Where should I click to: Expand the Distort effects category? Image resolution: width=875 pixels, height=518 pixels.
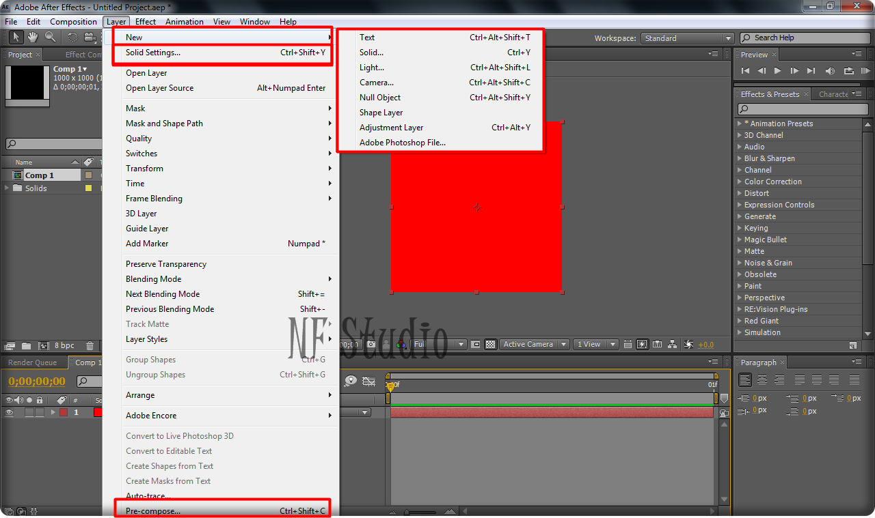(x=739, y=193)
